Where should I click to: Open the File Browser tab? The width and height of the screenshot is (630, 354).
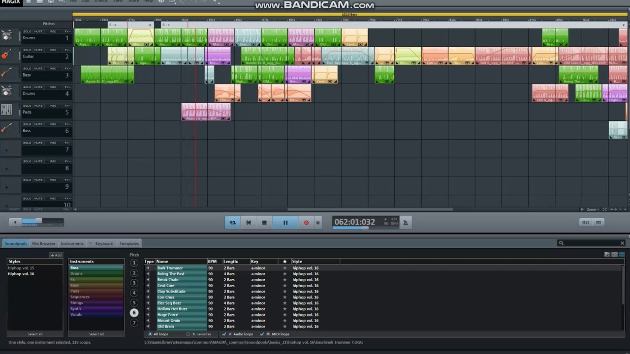(x=44, y=243)
